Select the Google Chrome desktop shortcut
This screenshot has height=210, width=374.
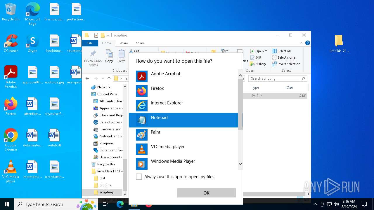tap(11, 140)
